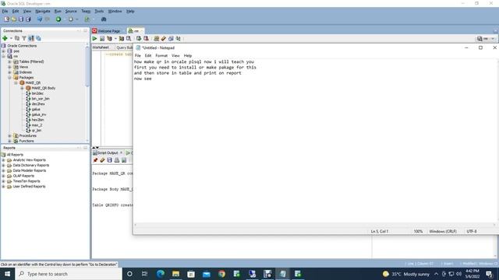The image size is (499, 280).
Task: Open File Explorer from taskbar
Action: (x=175, y=274)
